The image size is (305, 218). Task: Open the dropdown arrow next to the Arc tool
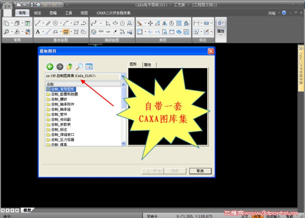click(x=71, y=23)
